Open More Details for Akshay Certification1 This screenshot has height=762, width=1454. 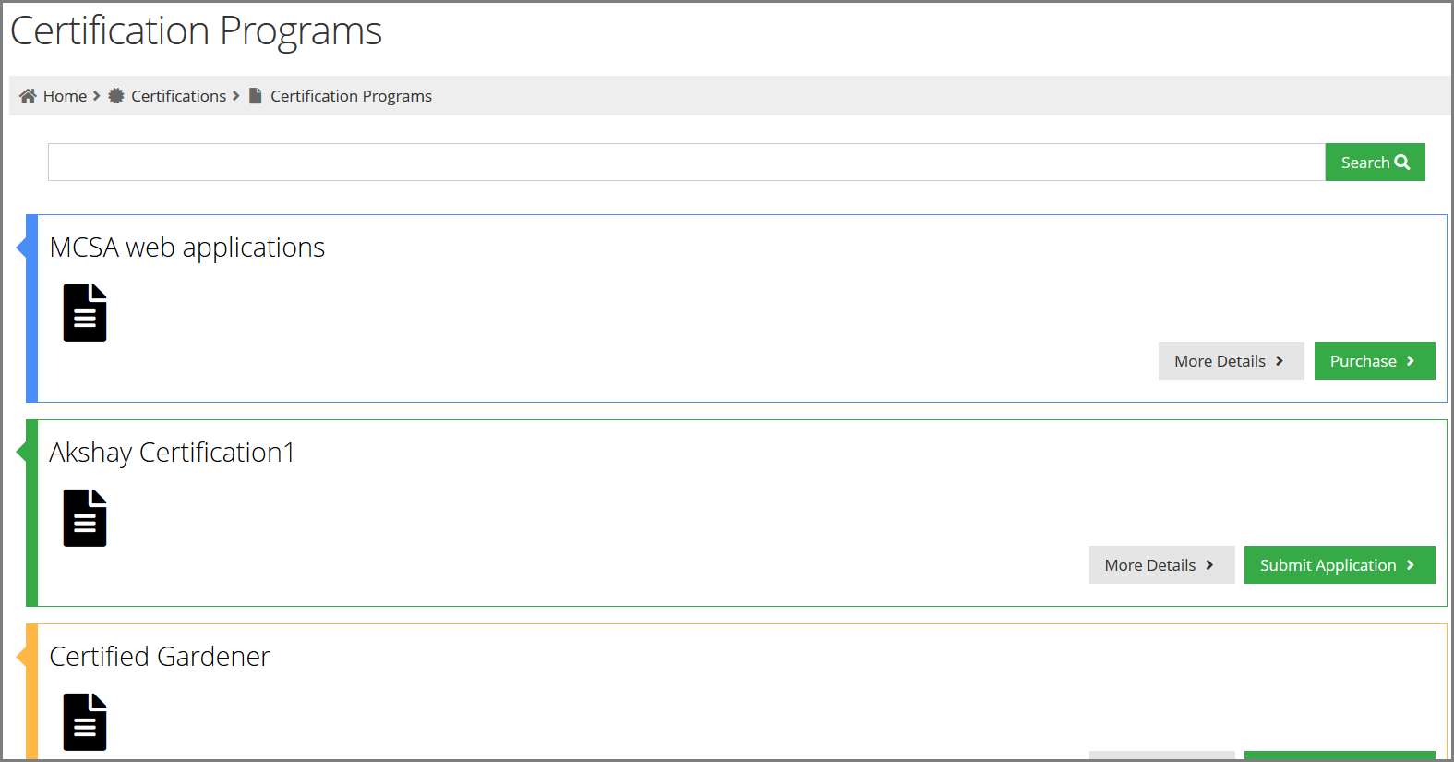1162,565
